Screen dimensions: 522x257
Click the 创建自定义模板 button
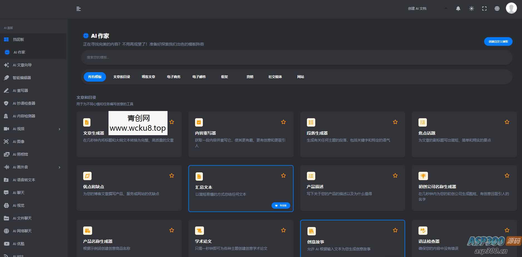pyautogui.click(x=498, y=41)
